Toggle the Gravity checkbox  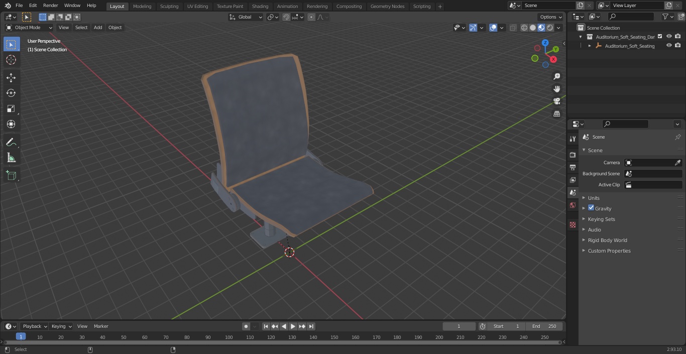[x=591, y=208]
